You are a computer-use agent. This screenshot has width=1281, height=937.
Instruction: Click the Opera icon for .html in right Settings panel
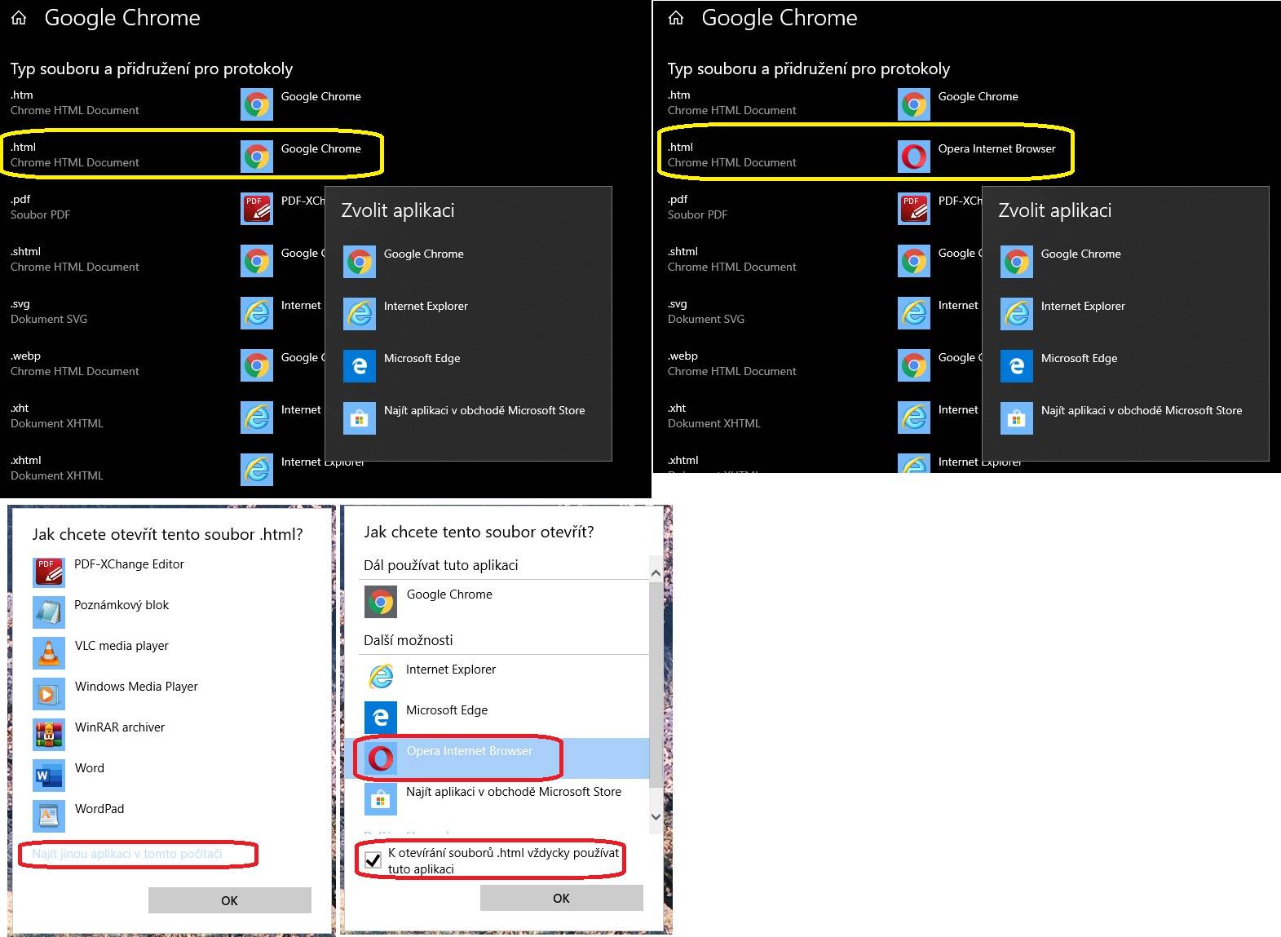pyautogui.click(x=914, y=157)
